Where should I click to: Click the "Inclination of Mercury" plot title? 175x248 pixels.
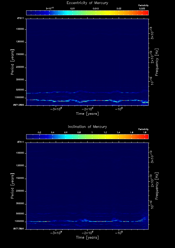87,127
